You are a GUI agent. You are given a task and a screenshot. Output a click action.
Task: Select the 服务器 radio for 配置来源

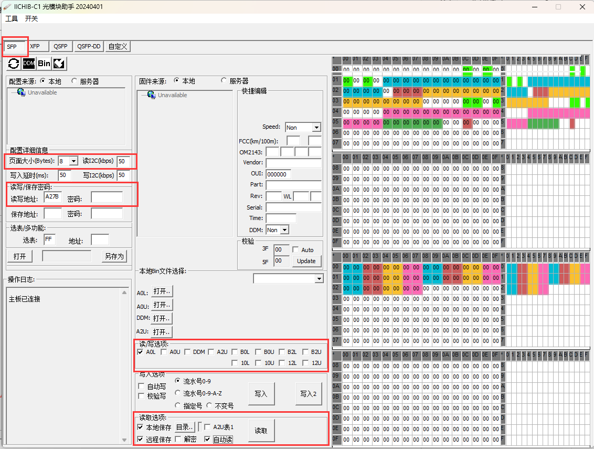point(74,81)
